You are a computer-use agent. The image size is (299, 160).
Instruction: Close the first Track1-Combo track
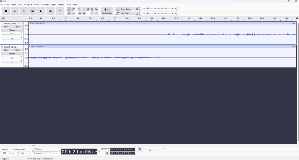2,24
